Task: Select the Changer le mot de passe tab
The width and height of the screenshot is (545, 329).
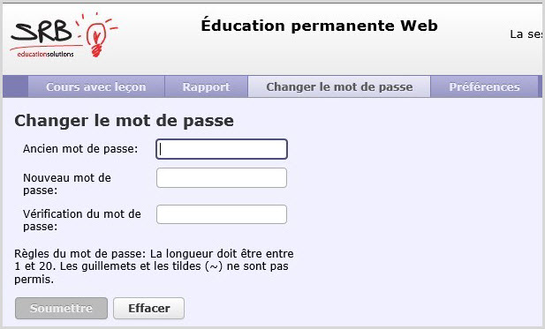Action: [x=339, y=86]
